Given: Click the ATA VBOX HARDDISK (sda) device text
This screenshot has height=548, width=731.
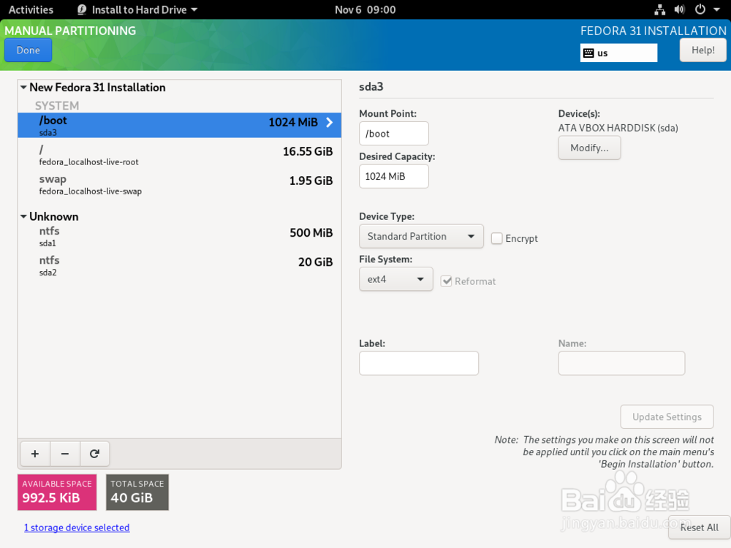Looking at the screenshot, I should [x=618, y=128].
